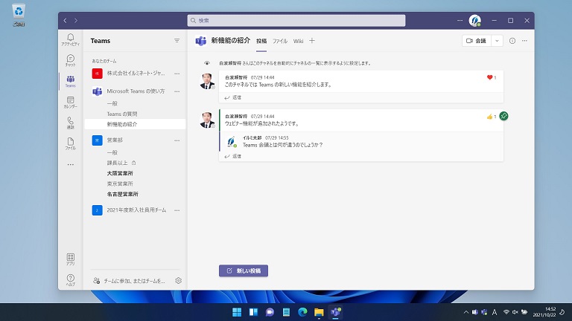This screenshot has height=321, width=572.
Task: Open more options for 2021年度新入社員用チーム
Action: point(177,210)
